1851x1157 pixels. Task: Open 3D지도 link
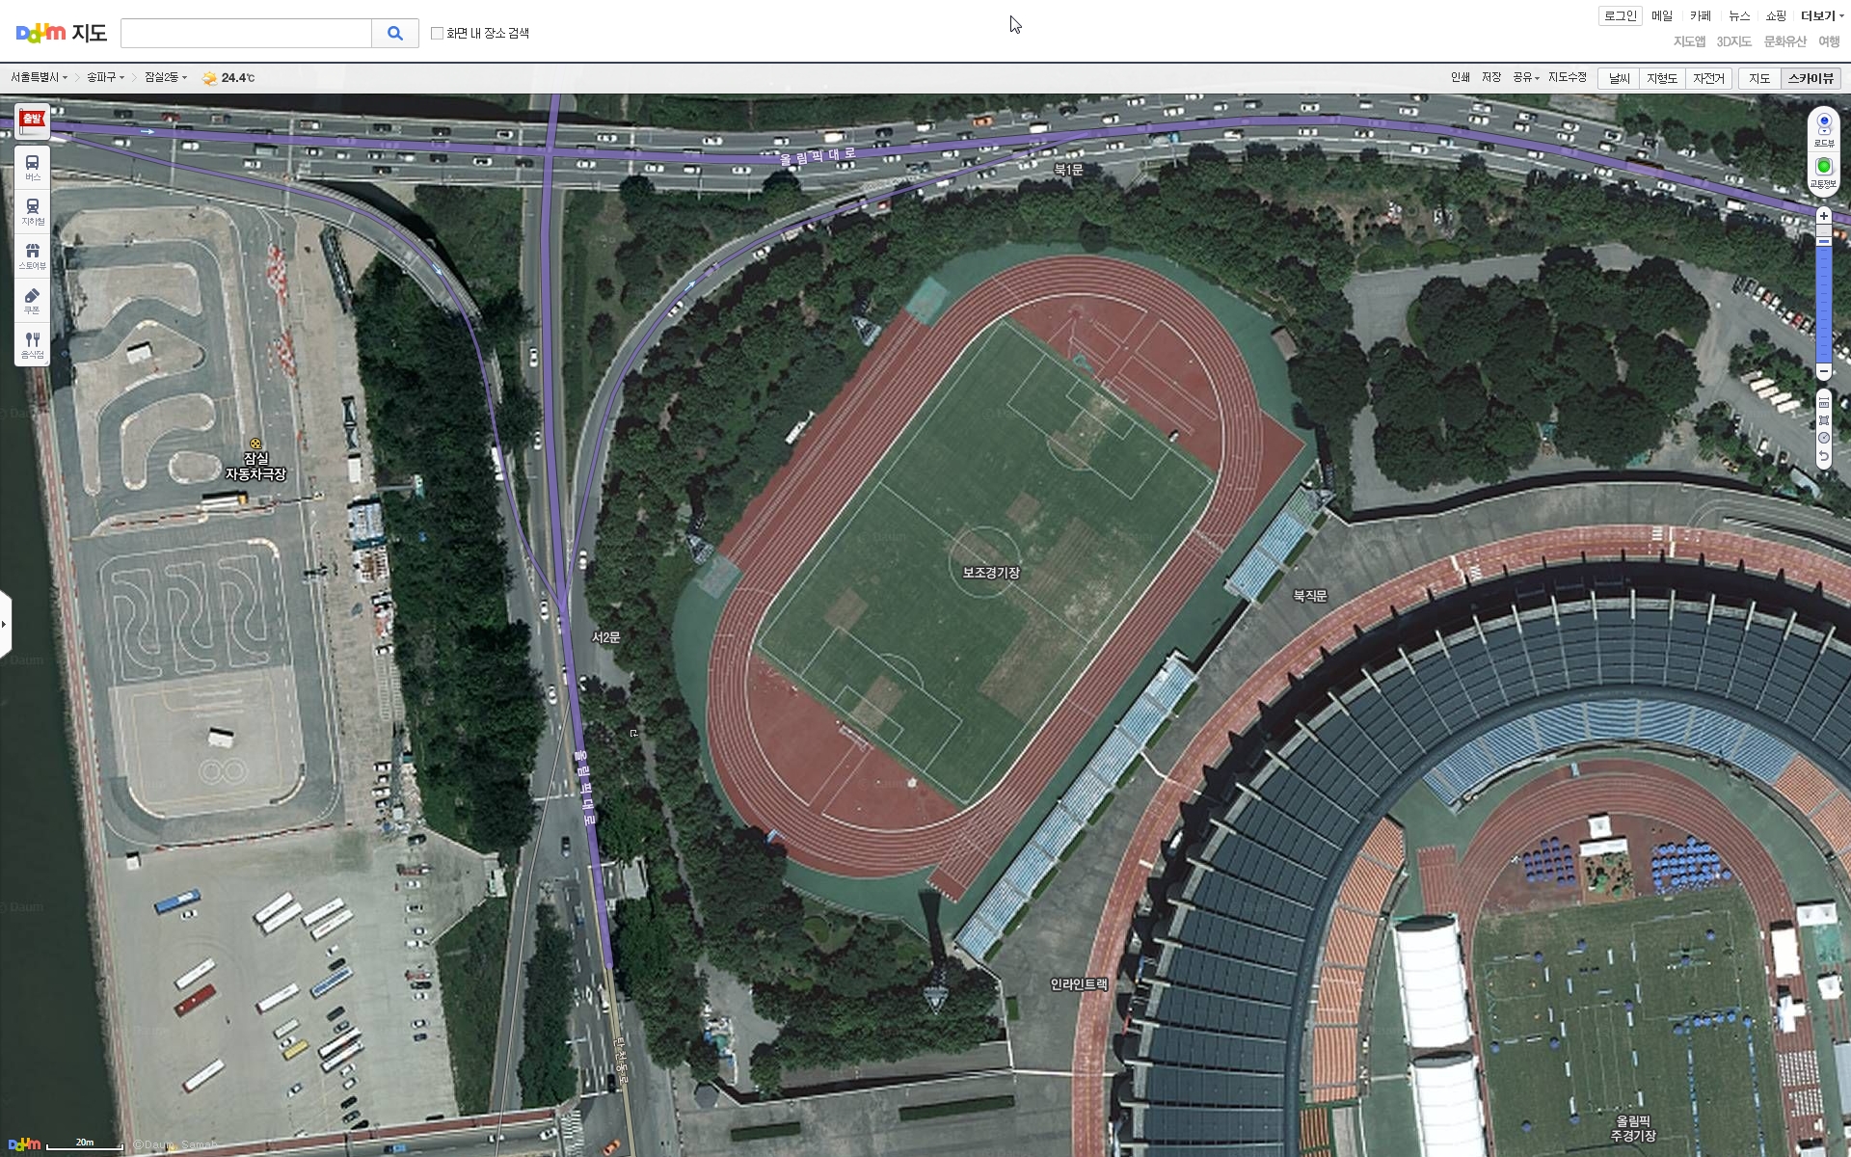[1733, 41]
